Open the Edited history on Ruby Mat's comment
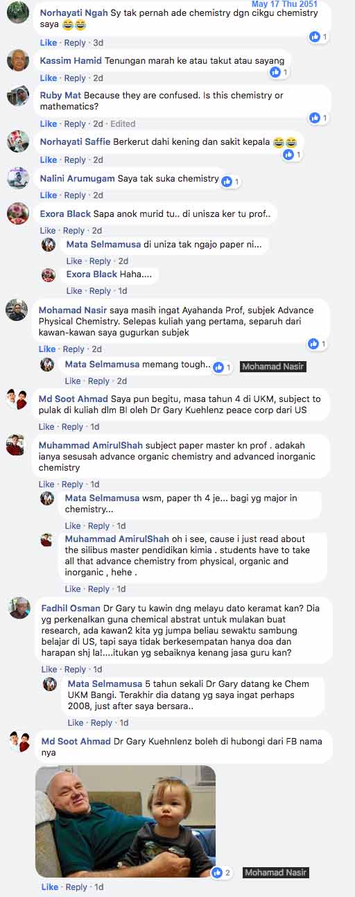The image size is (355, 897). 123,124
